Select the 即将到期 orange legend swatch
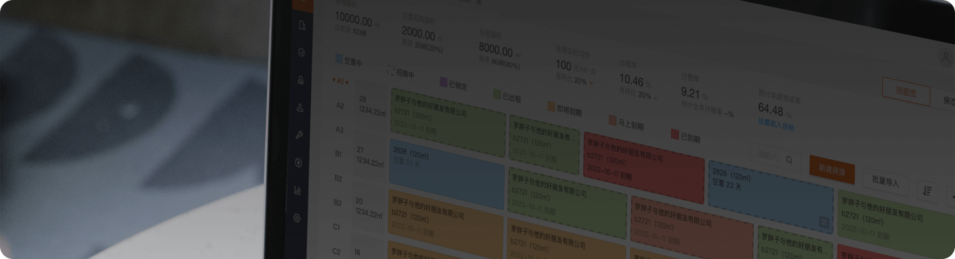This screenshot has height=259, width=955. pos(551,106)
